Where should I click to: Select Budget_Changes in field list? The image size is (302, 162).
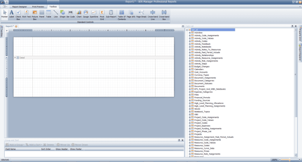tap(202, 66)
